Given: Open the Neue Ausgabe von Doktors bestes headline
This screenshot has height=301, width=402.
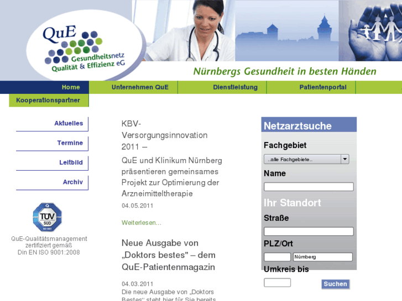Looking at the screenshot, I should [169, 255].
